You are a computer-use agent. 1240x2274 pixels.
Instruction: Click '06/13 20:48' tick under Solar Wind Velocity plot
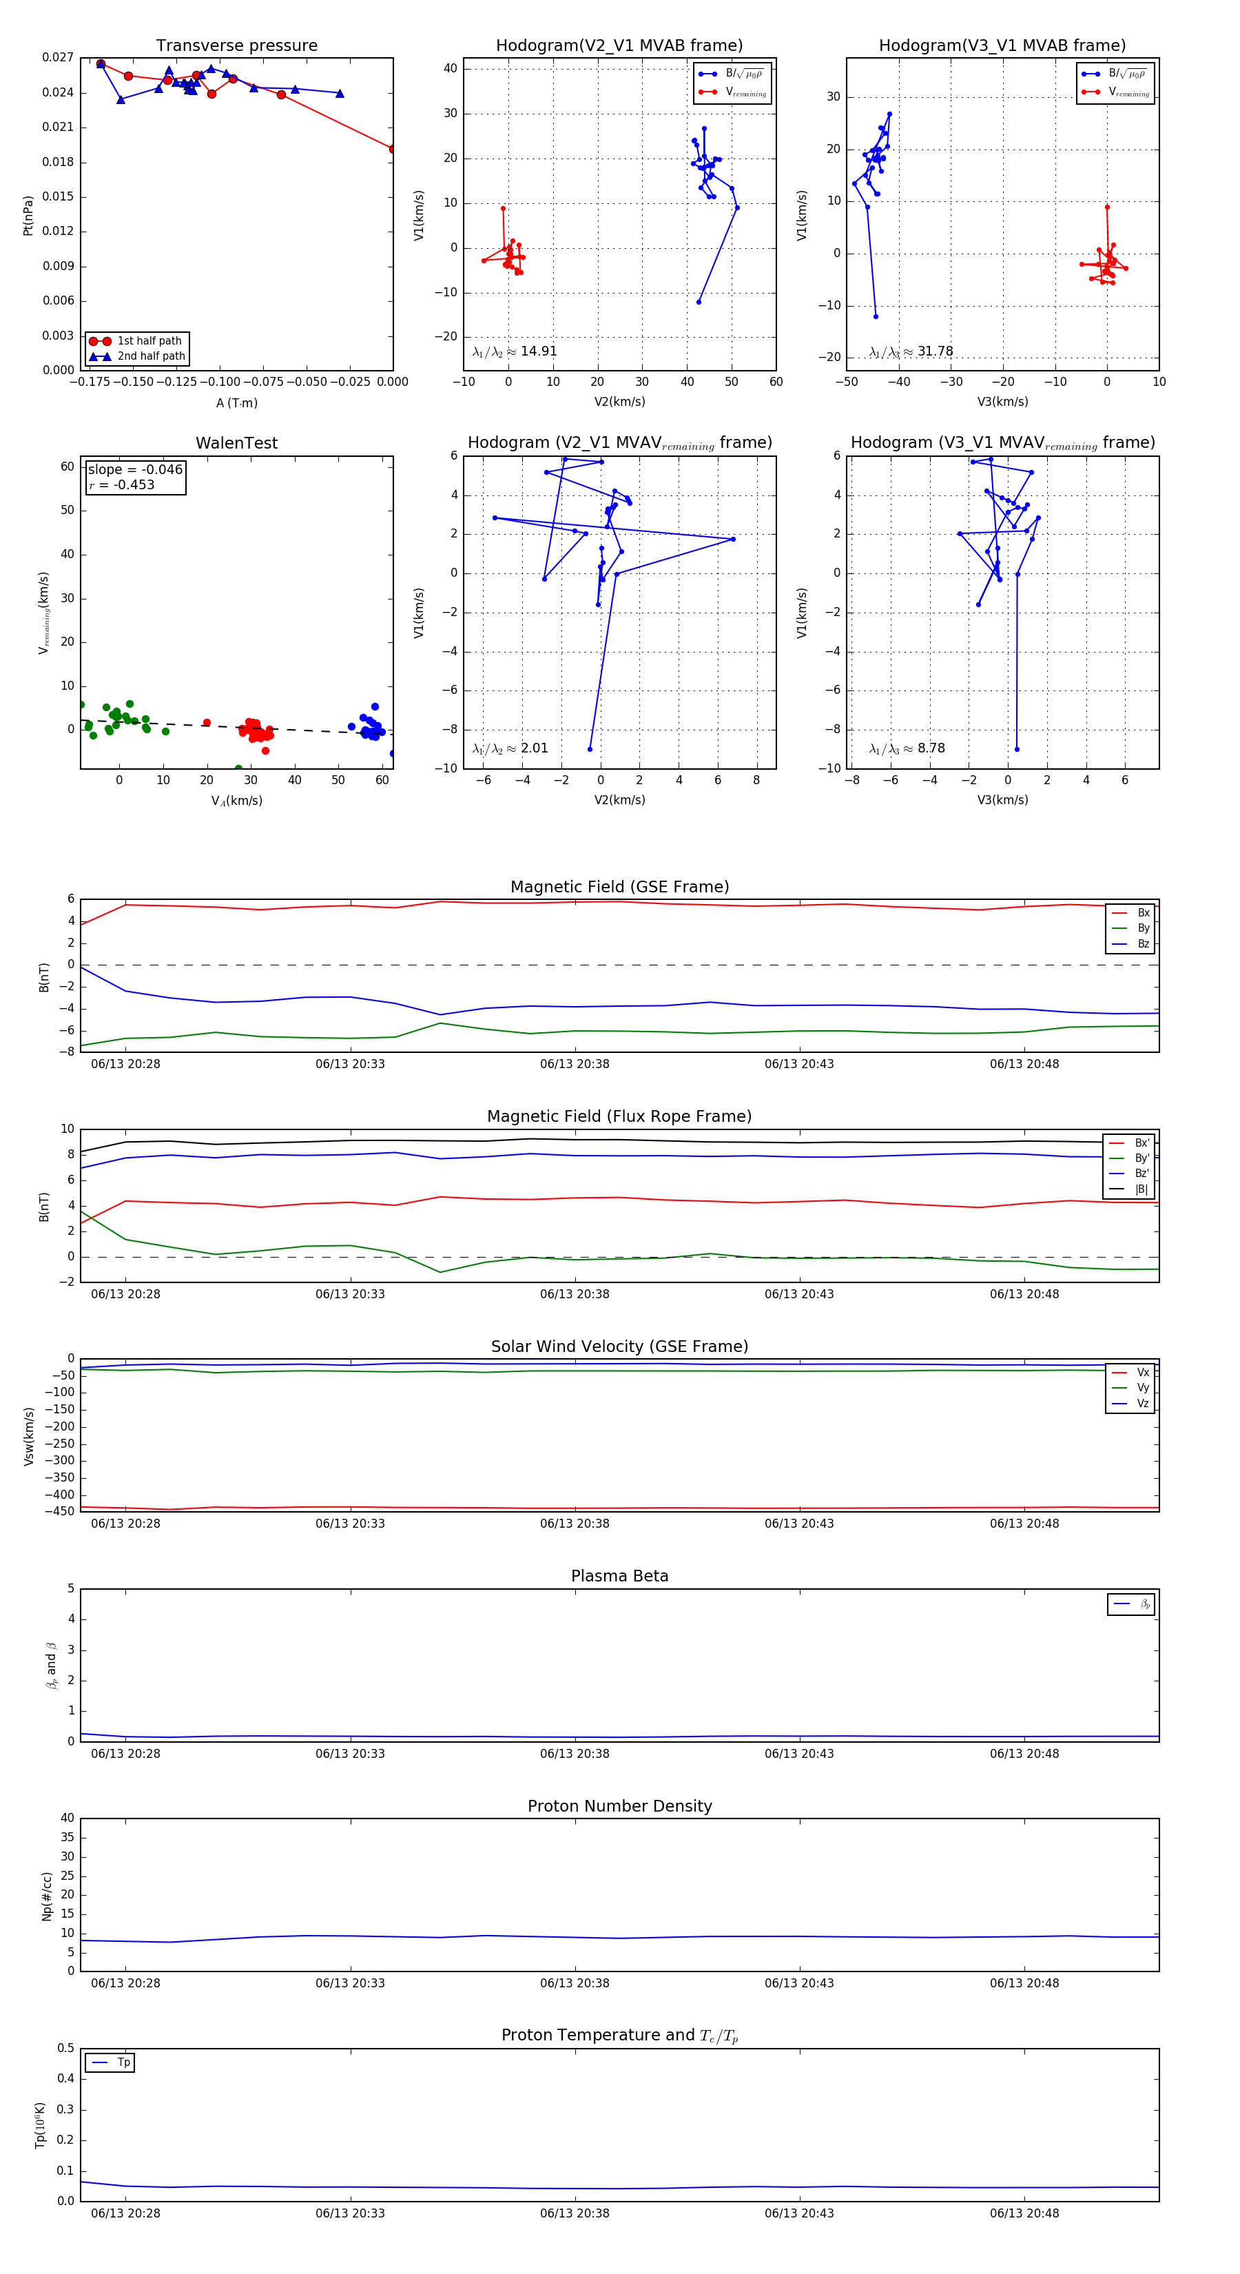[1024, 1524]
